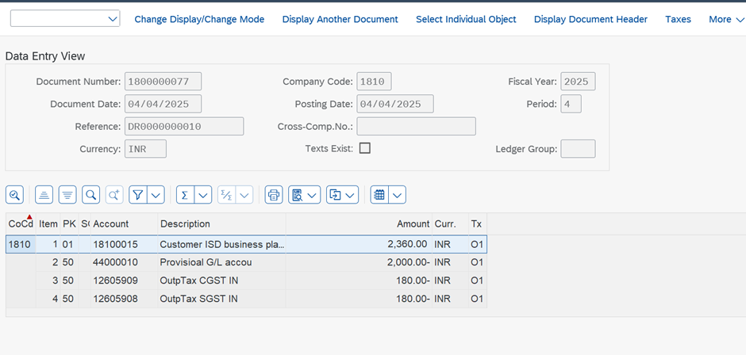
Task: Click the Currency field INR
Action: (x=145, y=149)
